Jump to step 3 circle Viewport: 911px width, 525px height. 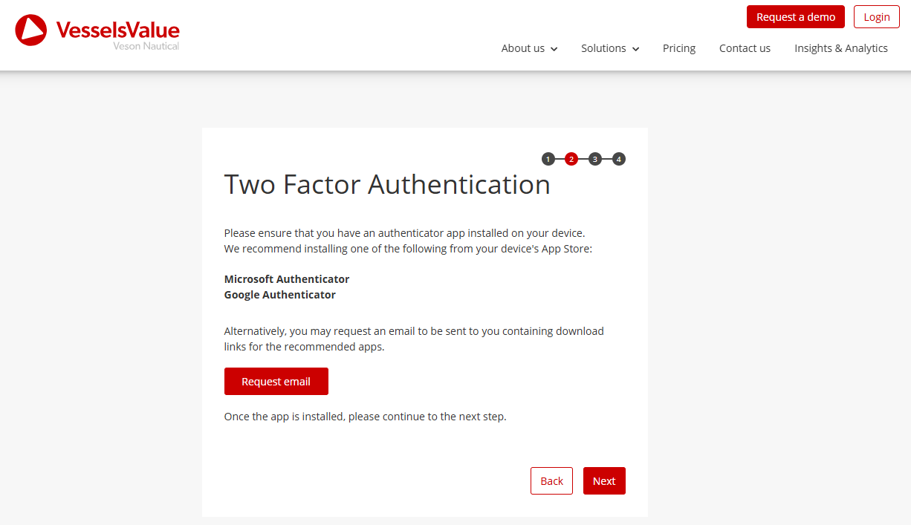(595, 159)
